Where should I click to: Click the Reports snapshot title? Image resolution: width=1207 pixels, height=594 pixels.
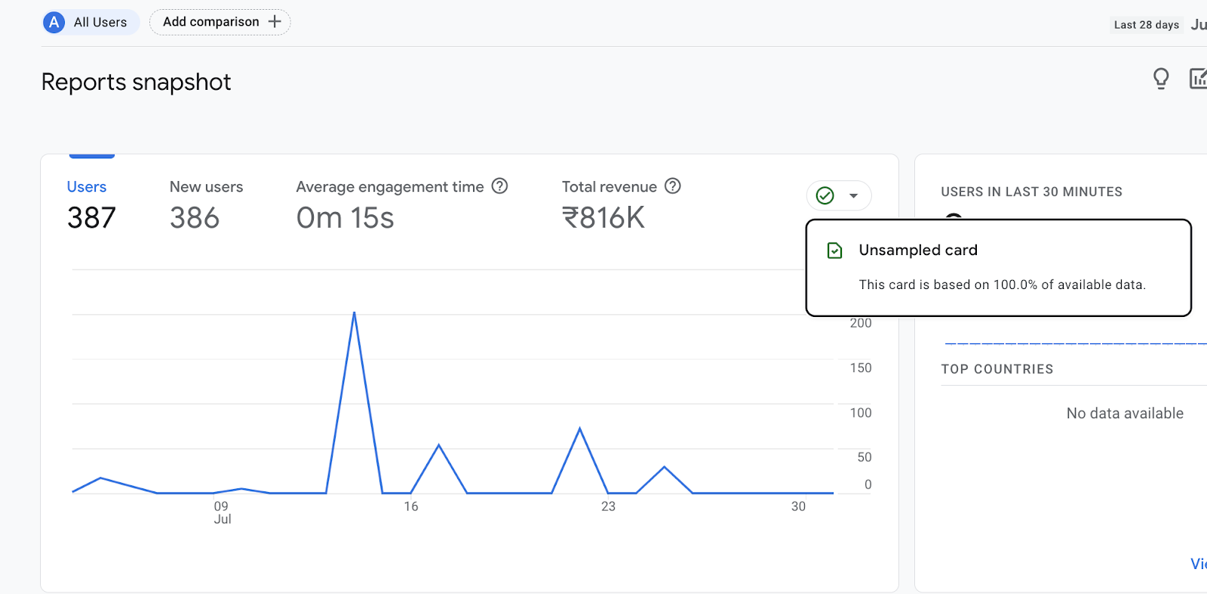137,82
